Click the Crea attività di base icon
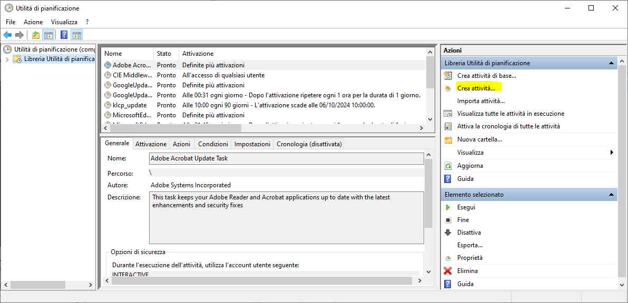 [x=448, y=76]
